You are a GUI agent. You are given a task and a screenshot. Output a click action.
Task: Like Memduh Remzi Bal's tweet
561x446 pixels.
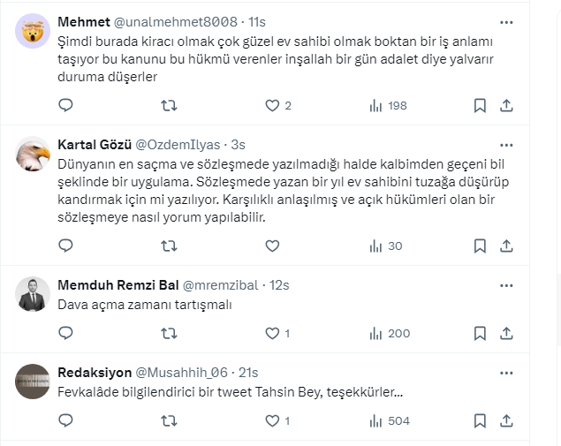(x=272, y=333)
